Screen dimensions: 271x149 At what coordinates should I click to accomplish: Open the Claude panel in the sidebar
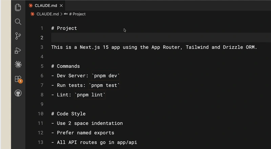click(x=18, y=65)
